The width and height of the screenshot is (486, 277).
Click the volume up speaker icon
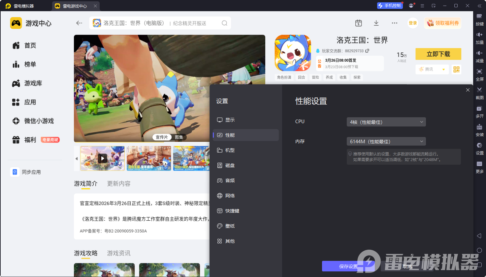[479, 35]
